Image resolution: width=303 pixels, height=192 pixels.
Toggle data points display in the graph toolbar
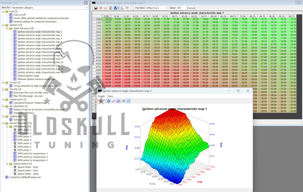(113, 101)
